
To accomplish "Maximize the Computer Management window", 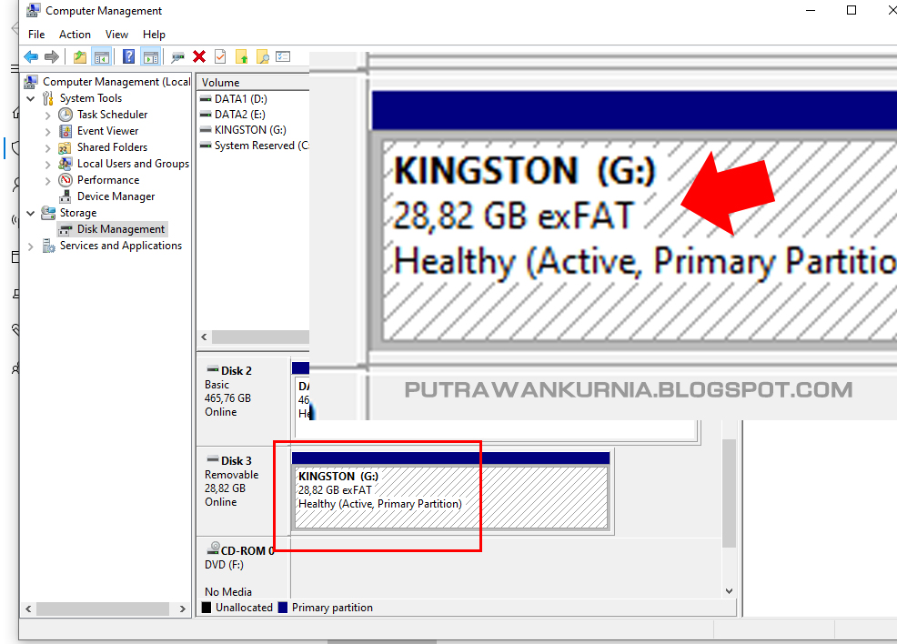I will 852,10.
